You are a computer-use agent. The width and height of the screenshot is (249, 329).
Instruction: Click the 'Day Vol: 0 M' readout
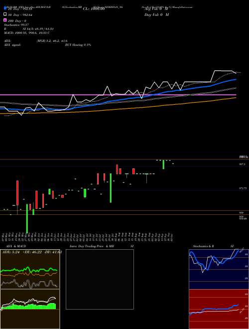156,14
